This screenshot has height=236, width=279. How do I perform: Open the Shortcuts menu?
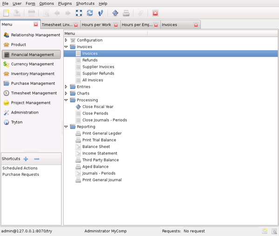(85, 4)
